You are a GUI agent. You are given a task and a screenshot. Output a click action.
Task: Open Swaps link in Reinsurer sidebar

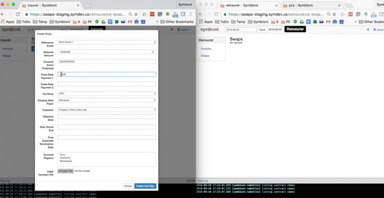[205, 56]
